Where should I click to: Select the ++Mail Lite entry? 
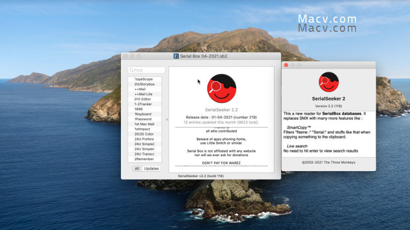point(145,94)
